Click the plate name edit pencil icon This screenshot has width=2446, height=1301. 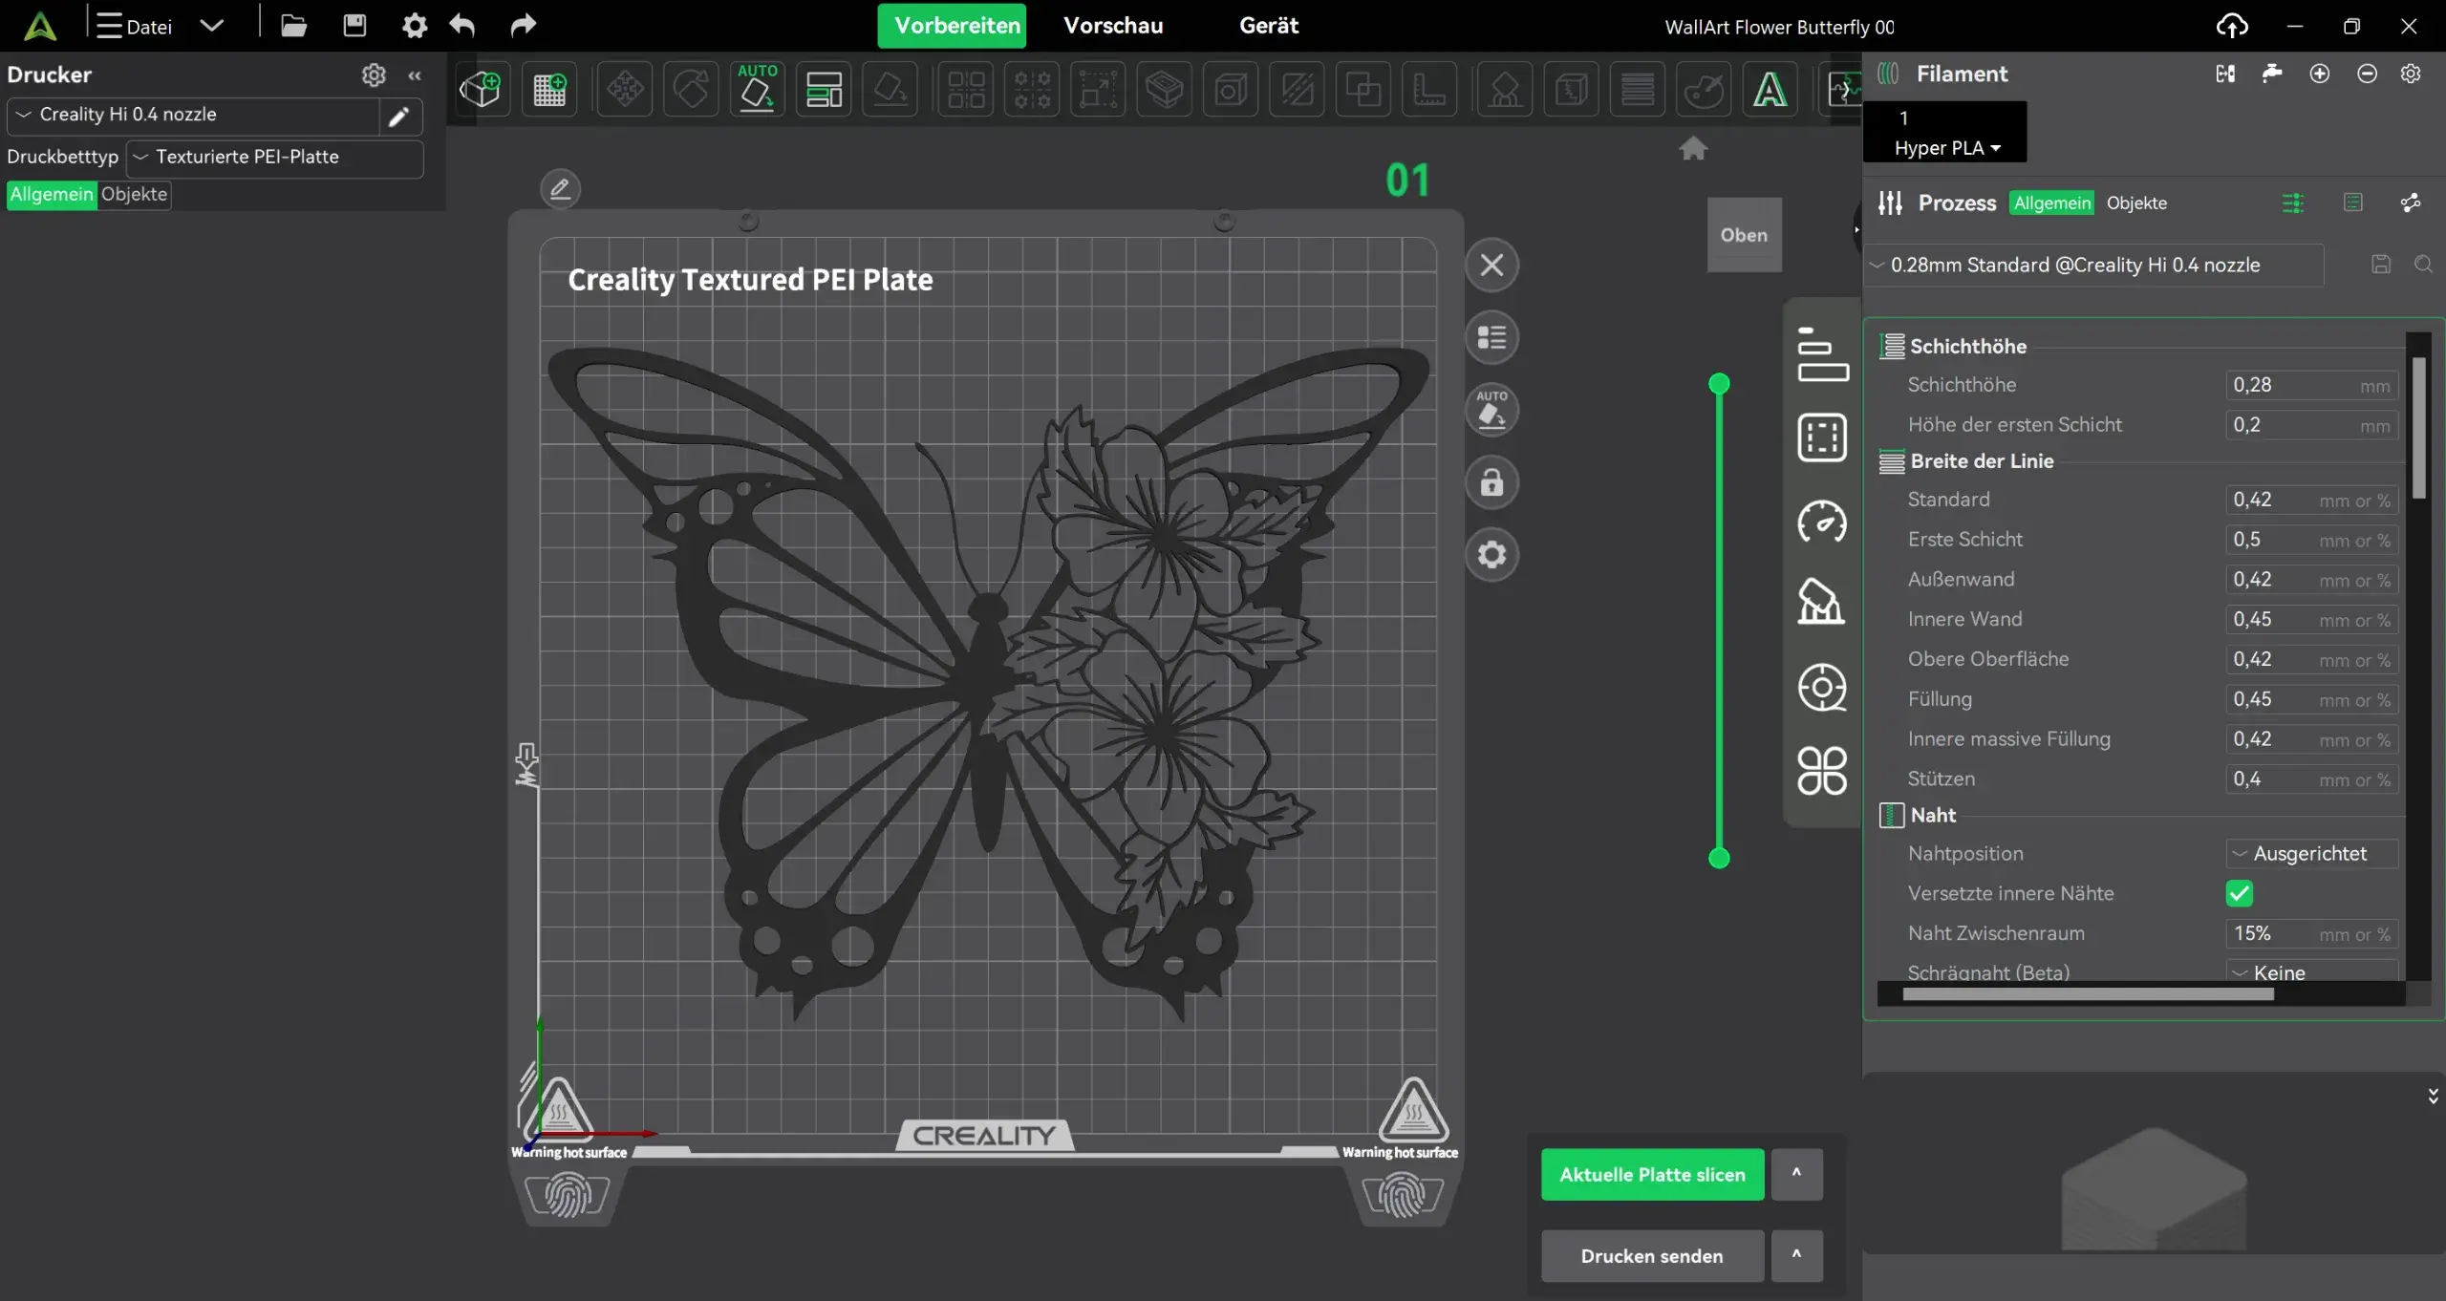(561, 188)
